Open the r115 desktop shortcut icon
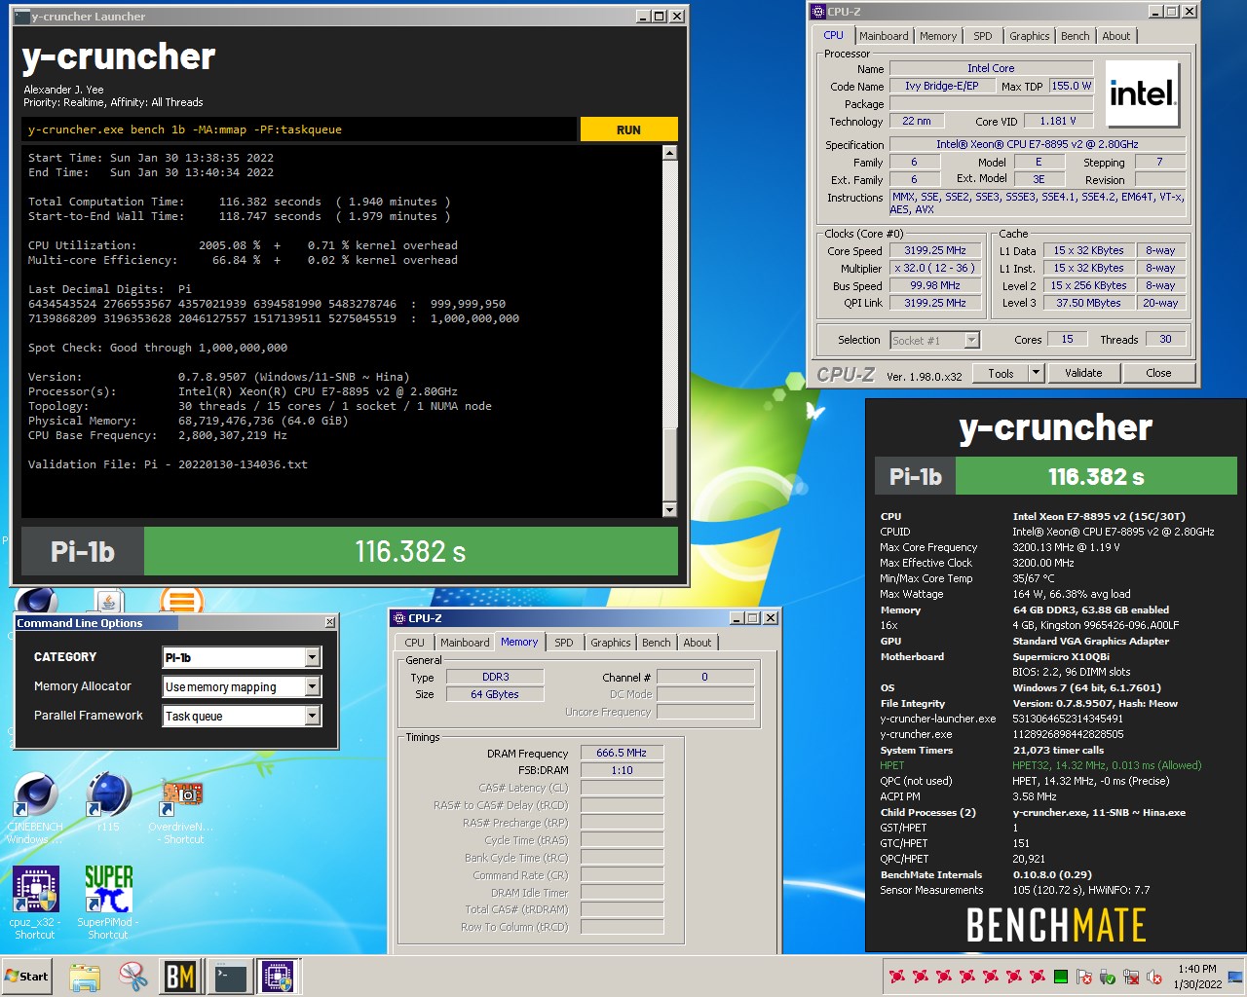 coord(108,802)
